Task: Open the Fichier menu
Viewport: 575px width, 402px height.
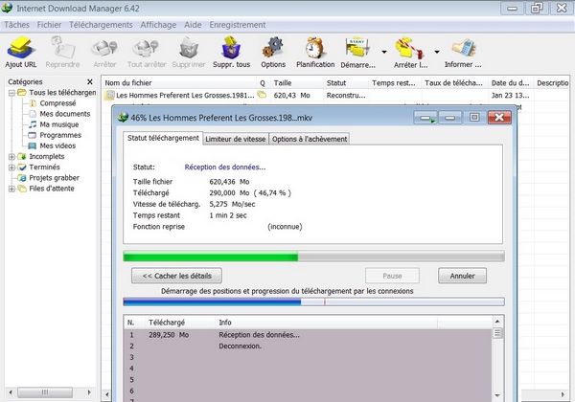Action: coord(49,25)
